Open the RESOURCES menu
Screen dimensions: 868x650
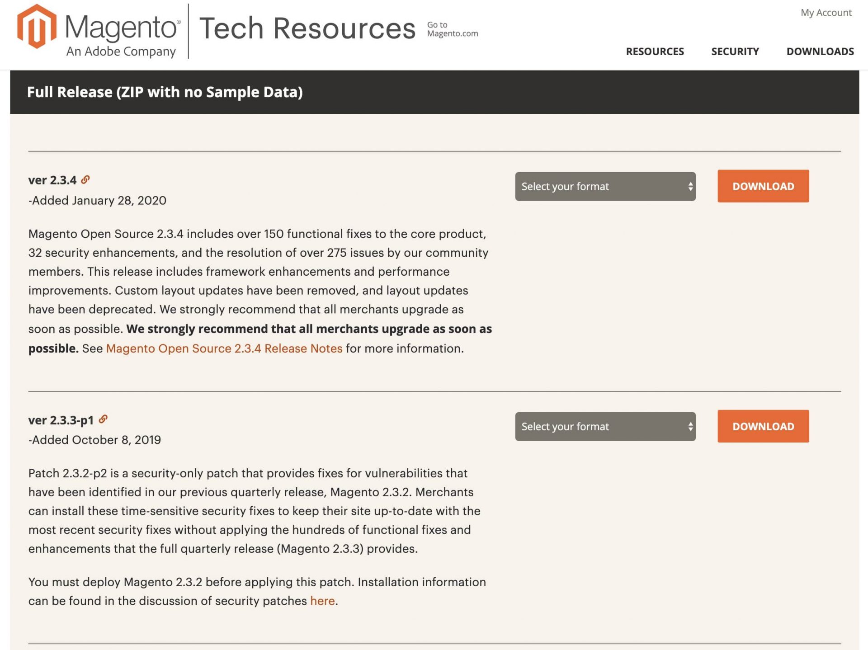click(x=655, y=52)
